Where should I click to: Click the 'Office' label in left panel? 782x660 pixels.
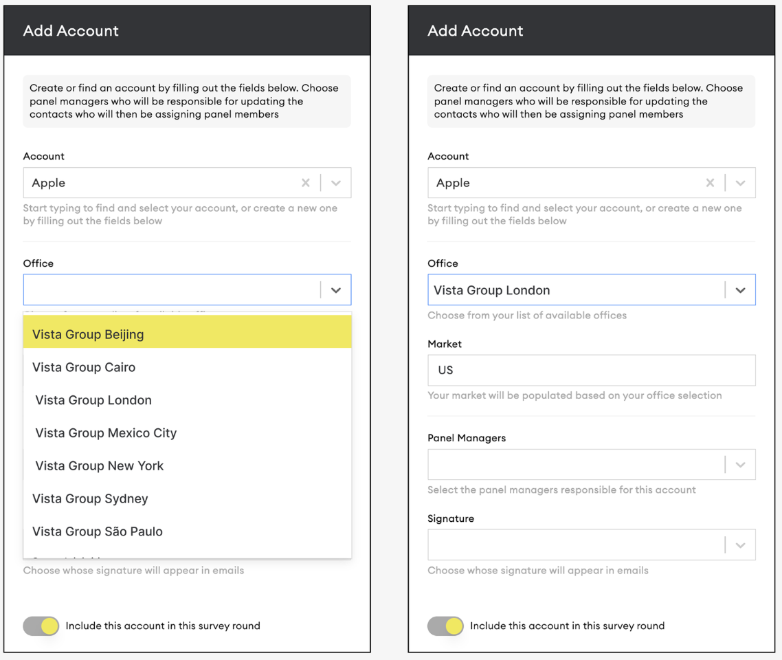[x=38, y=263]
